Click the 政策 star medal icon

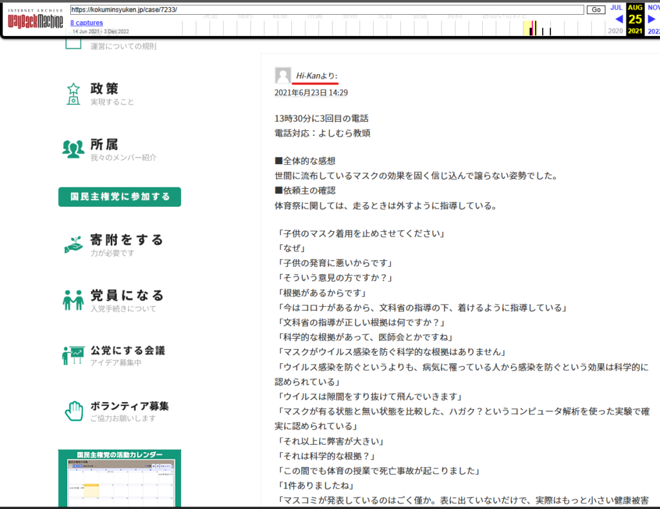click(x=73, y=93)
